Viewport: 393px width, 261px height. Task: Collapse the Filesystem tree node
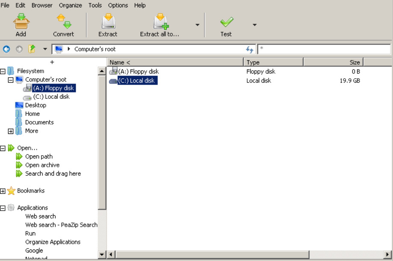(3, 71)
